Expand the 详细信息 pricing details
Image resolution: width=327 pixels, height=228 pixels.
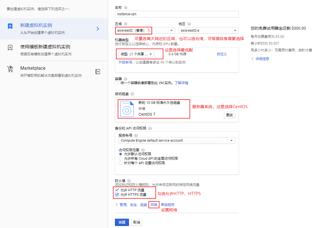point(260,59)
